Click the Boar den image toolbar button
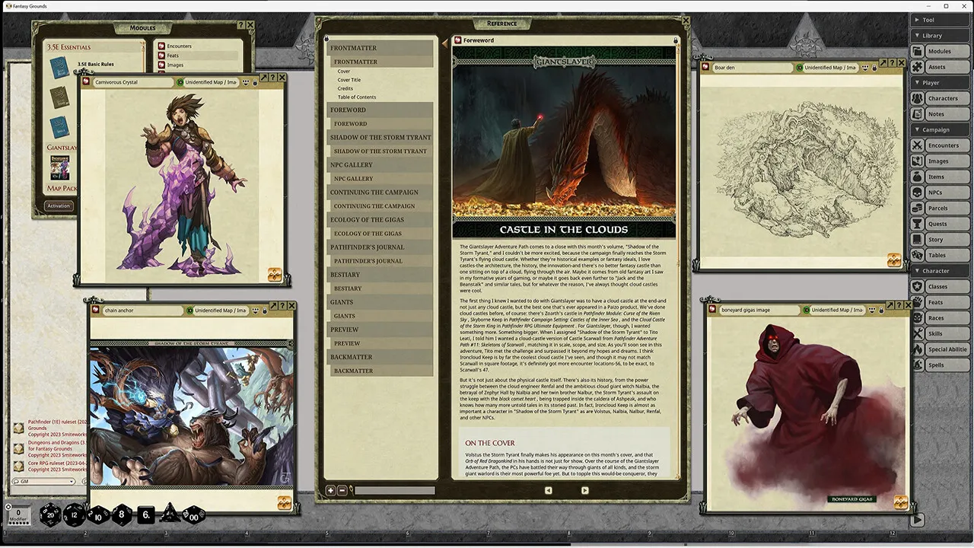The height and width of the screenshot is (548, 974). [894, 260]
